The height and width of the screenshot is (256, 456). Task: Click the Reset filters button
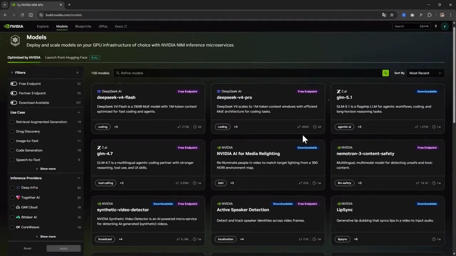[27, 248]
